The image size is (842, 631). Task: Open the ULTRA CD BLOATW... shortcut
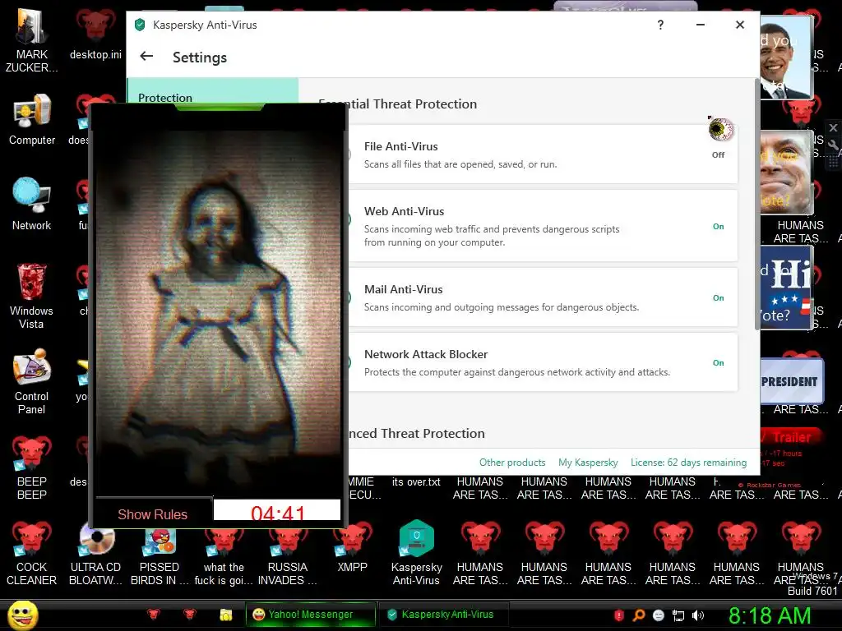[x=95, y=553]
